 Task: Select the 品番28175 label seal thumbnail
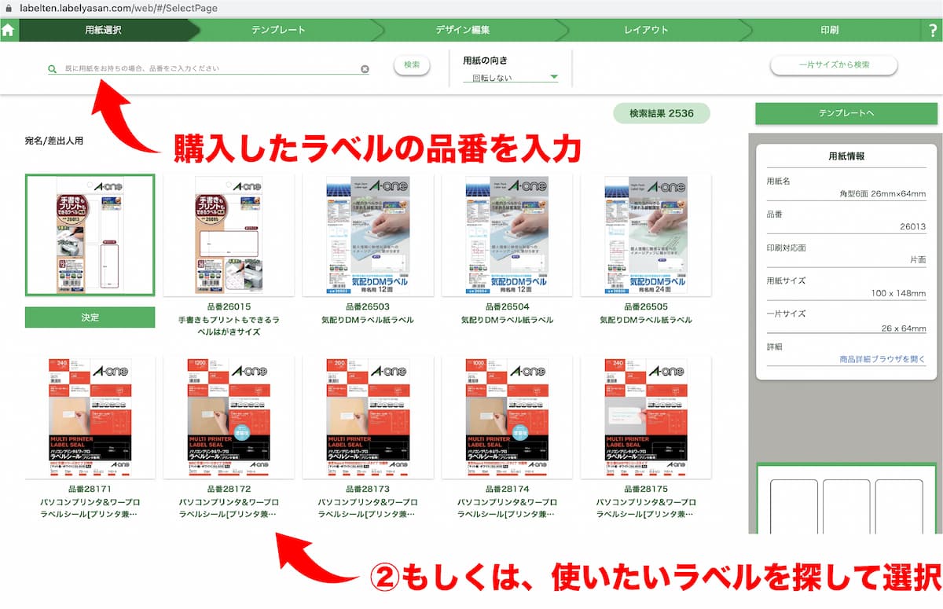click(x=646, y=417)
